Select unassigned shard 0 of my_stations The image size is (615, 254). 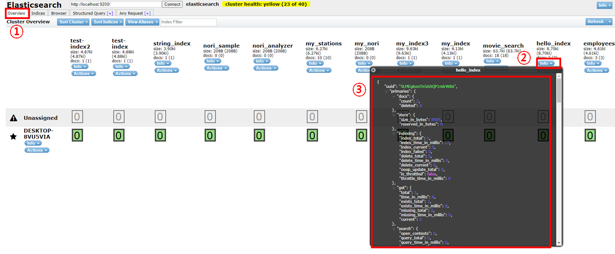313,117
